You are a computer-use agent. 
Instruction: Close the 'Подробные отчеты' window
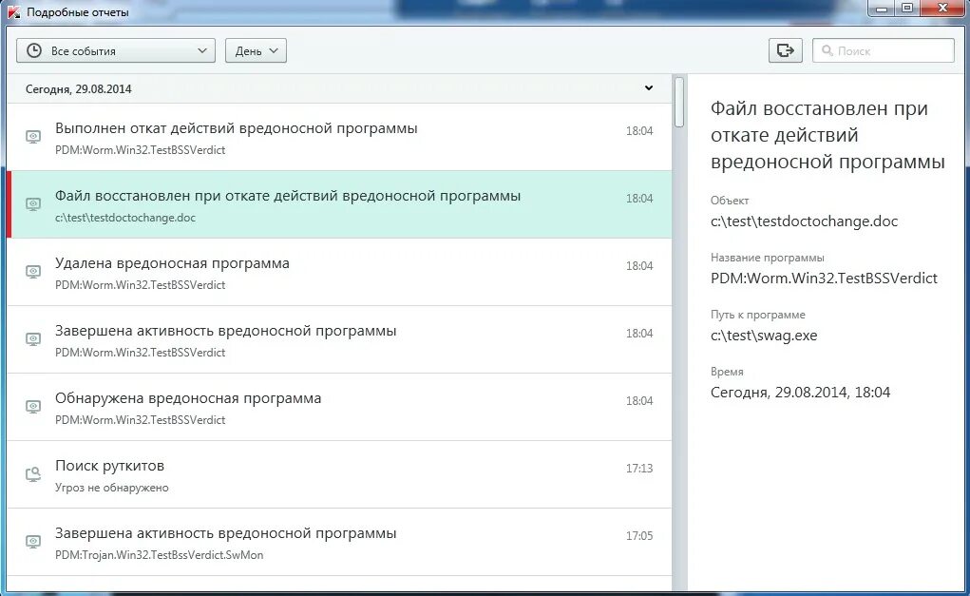click(x=943, y=9)
